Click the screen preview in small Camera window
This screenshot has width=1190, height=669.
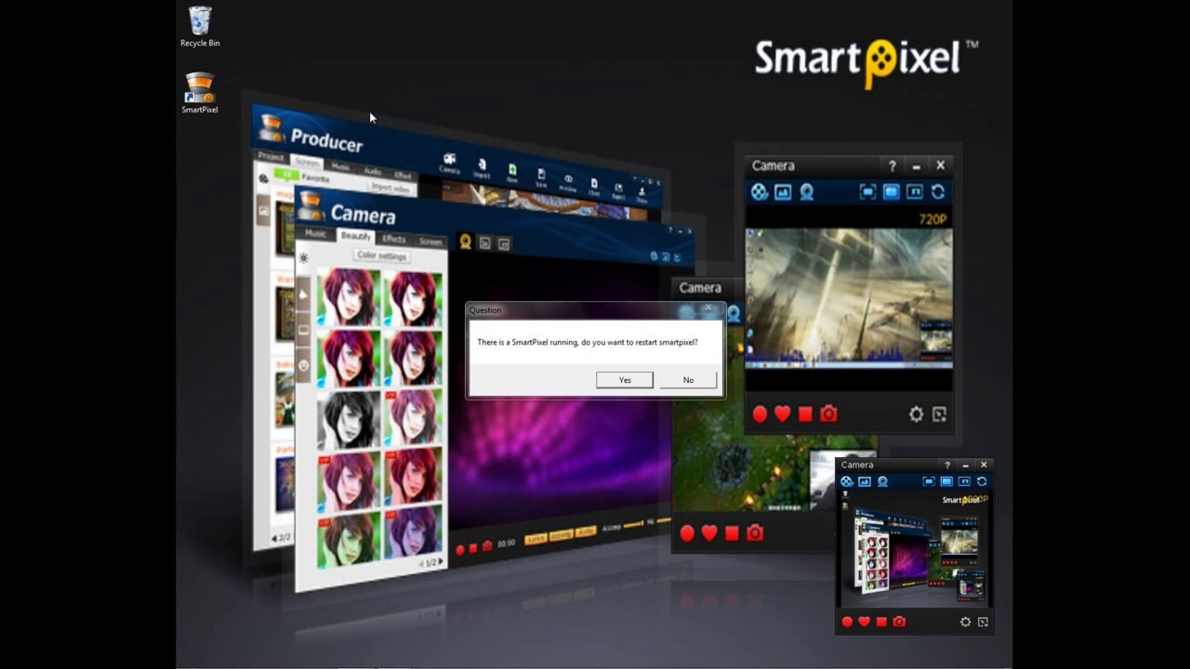(x=915, y=550)
